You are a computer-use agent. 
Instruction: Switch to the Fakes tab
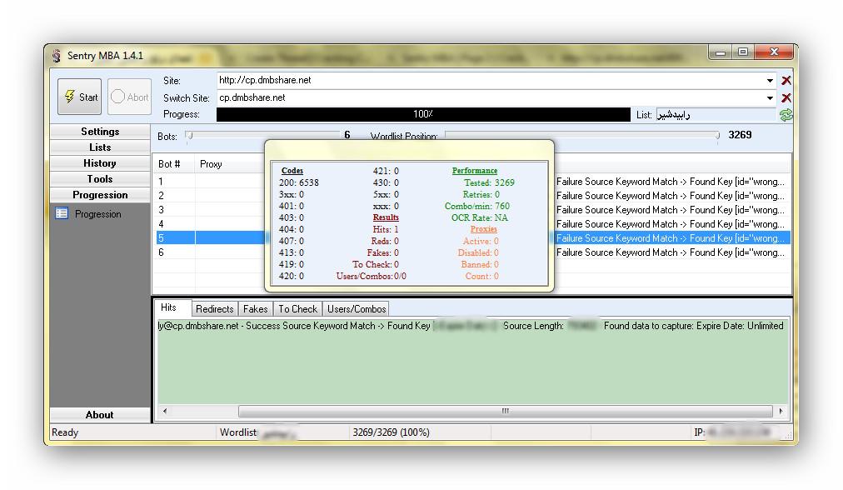click(256, 308)
